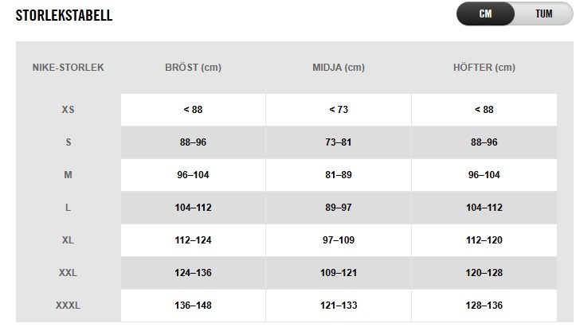
Task: Click chest value 136–148 for XXXL
Action: pyautogui.click(x=192, y=306)
